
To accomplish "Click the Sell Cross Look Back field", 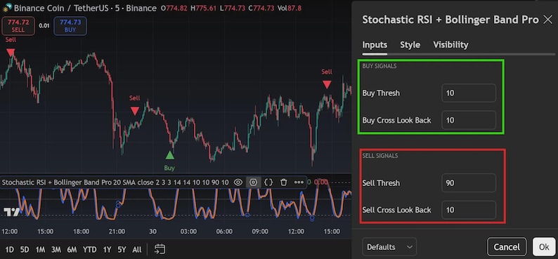I will pos(469,210).
